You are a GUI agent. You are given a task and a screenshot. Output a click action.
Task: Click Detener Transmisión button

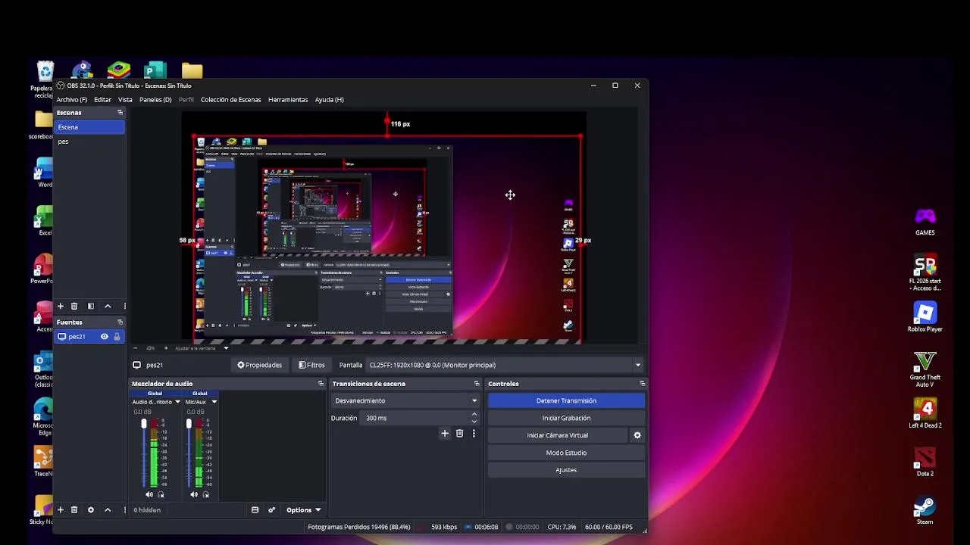pos(566,400)
